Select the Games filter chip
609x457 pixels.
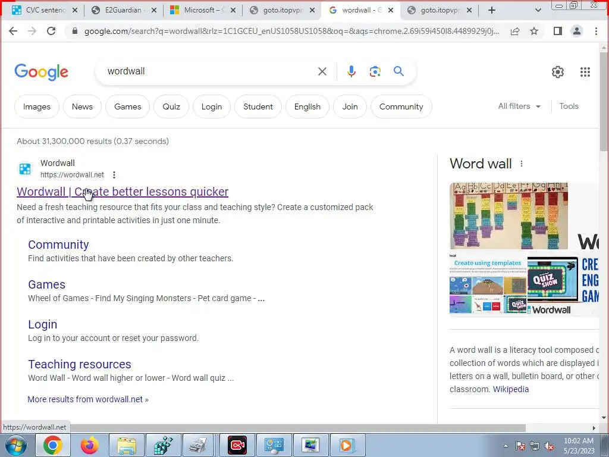click(127, 107)
